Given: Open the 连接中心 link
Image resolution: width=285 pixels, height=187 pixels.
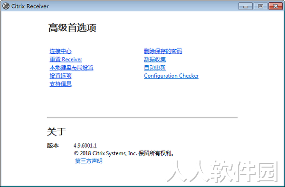Looking at the screenshot, I should pos(60,51).
